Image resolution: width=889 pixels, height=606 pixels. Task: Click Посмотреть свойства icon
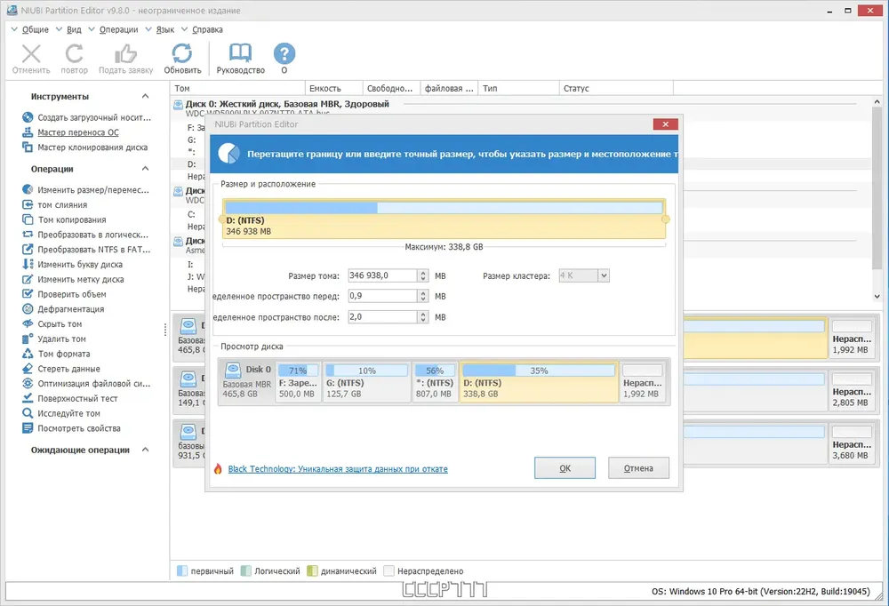click(x=28, y=428)
